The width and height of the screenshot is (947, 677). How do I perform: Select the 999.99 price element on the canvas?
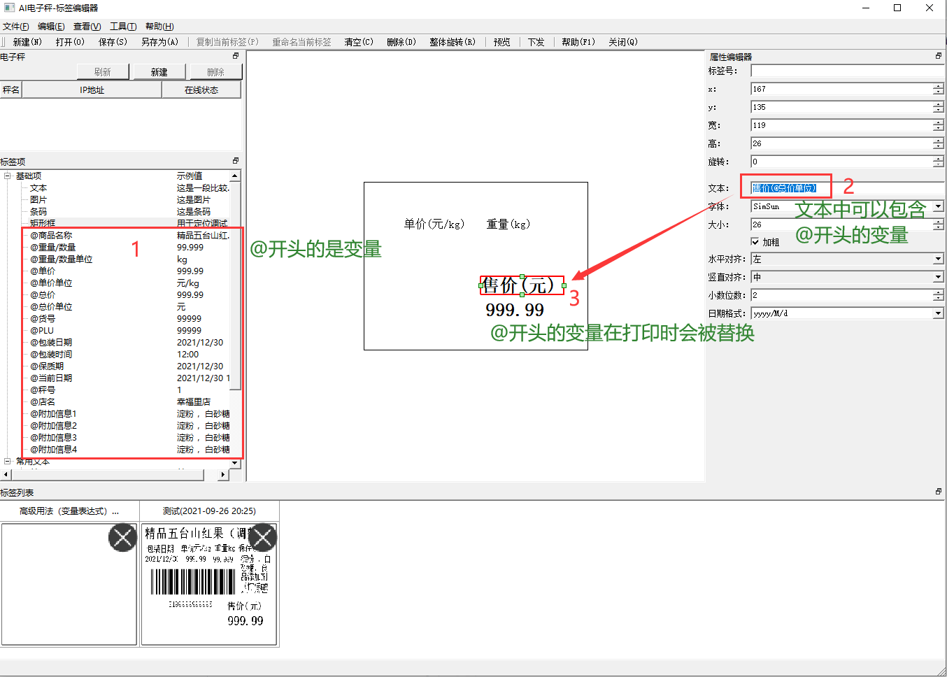(515, 310)
